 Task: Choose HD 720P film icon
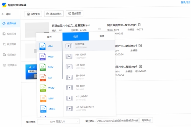click(69, 67)
